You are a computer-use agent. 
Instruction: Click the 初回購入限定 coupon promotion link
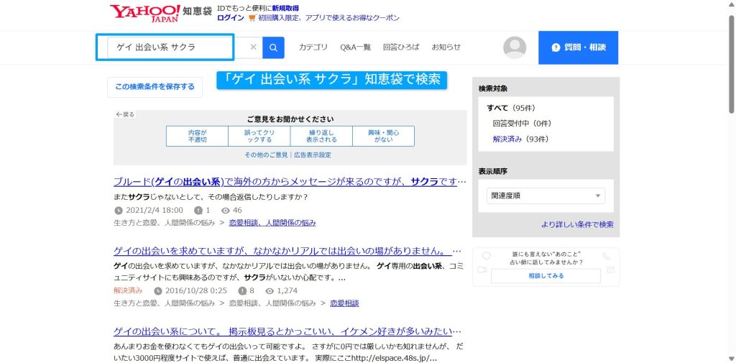pos(328,18)
